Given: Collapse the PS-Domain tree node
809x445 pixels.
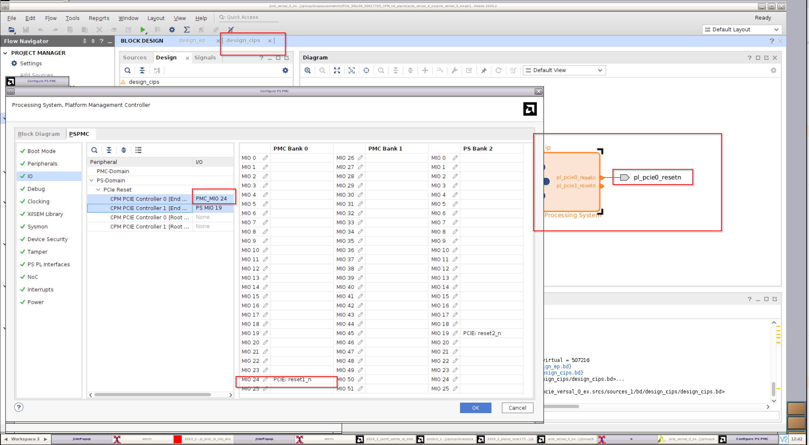Looking at the screenshot, I should 92,180.
